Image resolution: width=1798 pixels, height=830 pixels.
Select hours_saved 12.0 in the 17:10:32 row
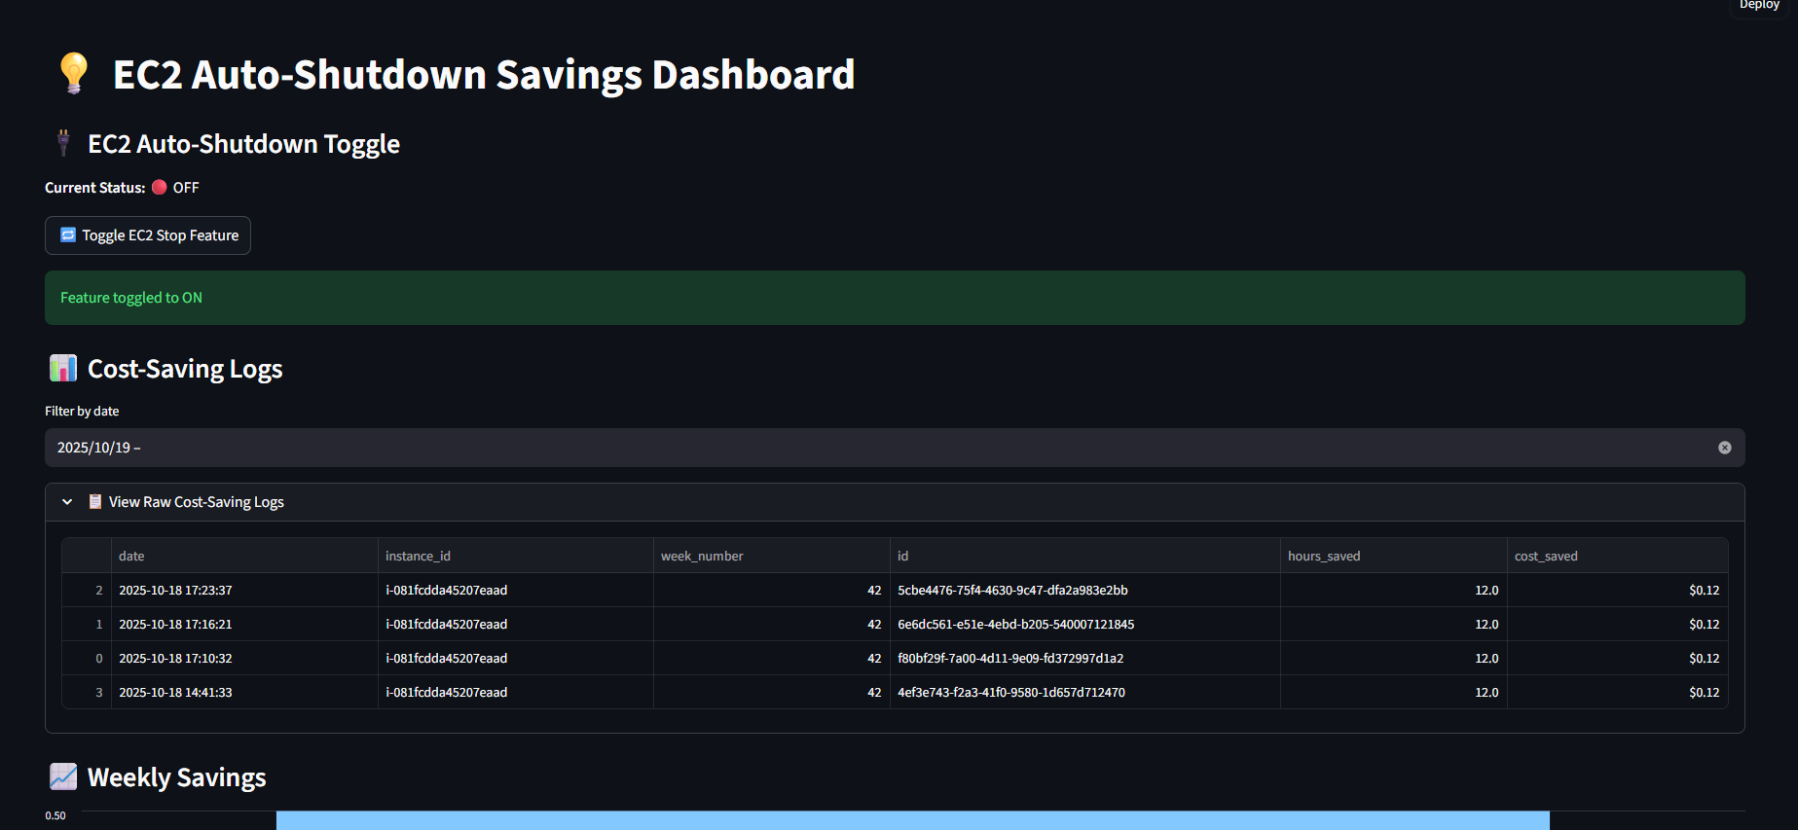tap(1393, 658)
